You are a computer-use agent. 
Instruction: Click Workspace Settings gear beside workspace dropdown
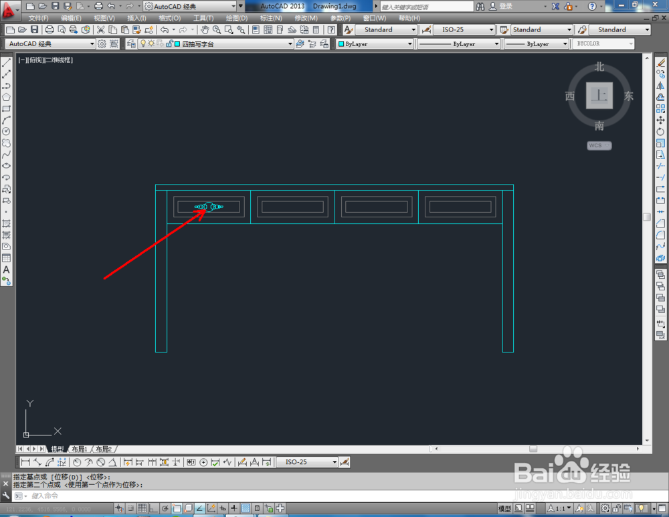pyautogui.click(x=102, y=43)
